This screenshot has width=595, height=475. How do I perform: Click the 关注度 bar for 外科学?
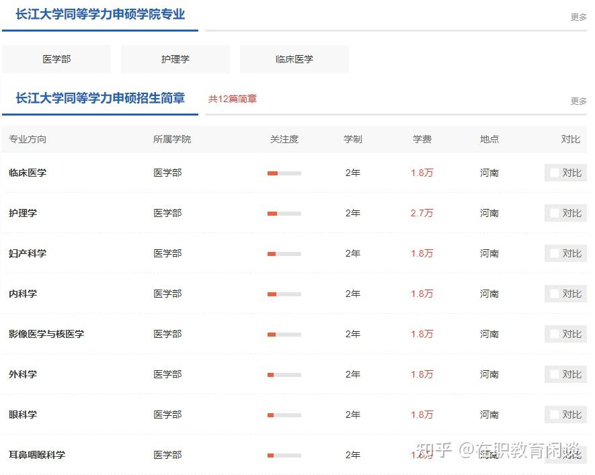coord(284,375)
